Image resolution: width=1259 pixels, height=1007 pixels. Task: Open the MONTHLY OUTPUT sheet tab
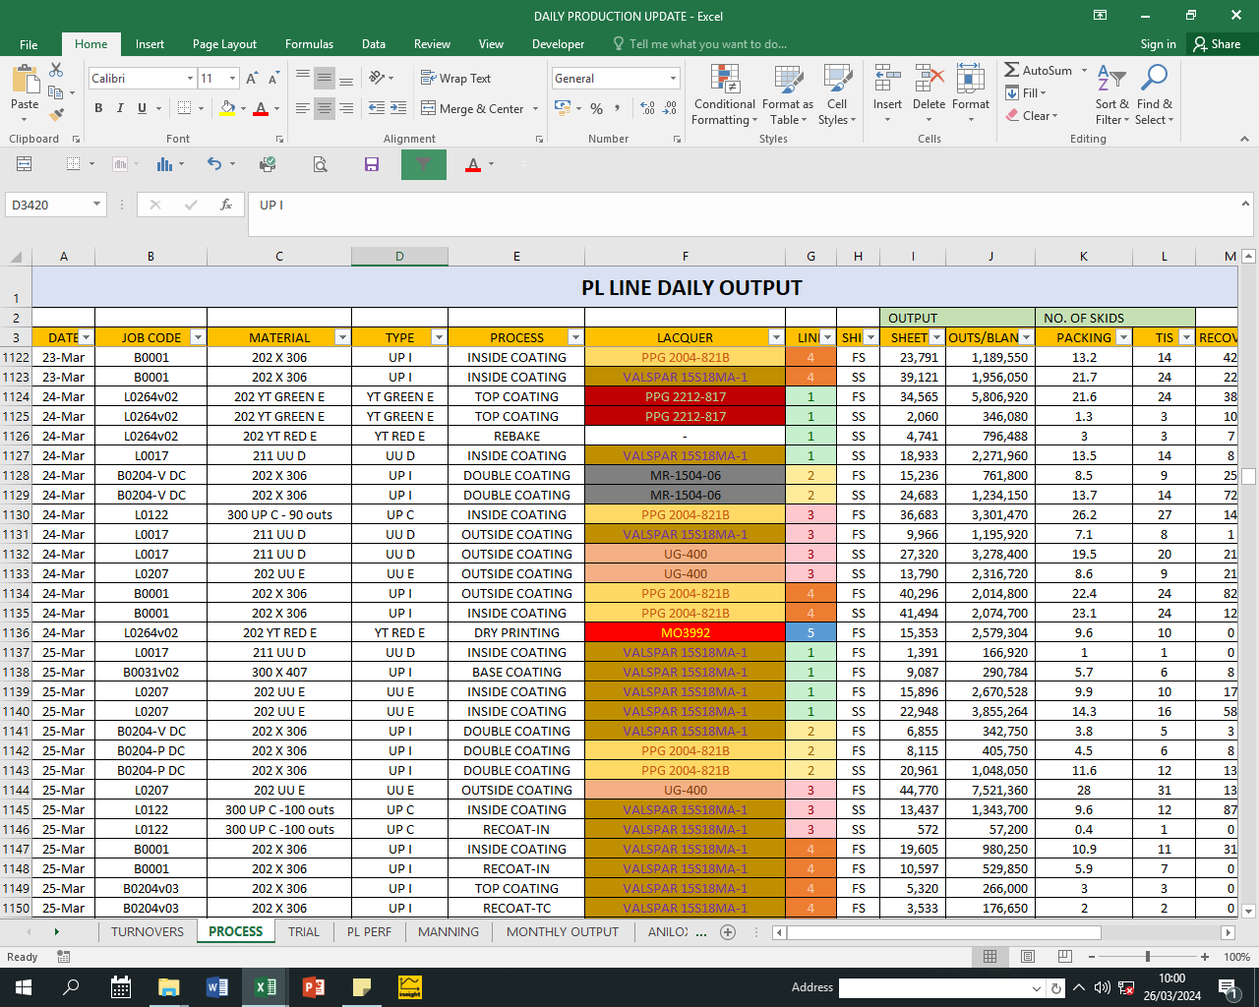563,931
